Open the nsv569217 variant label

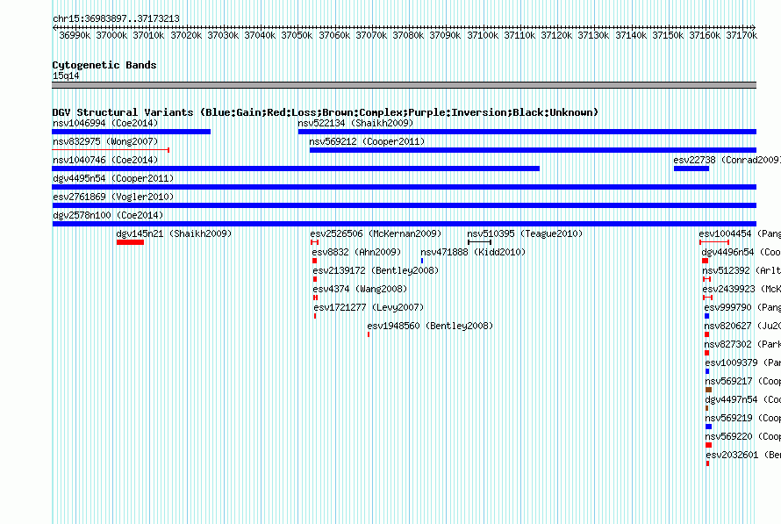pos(743,381)
